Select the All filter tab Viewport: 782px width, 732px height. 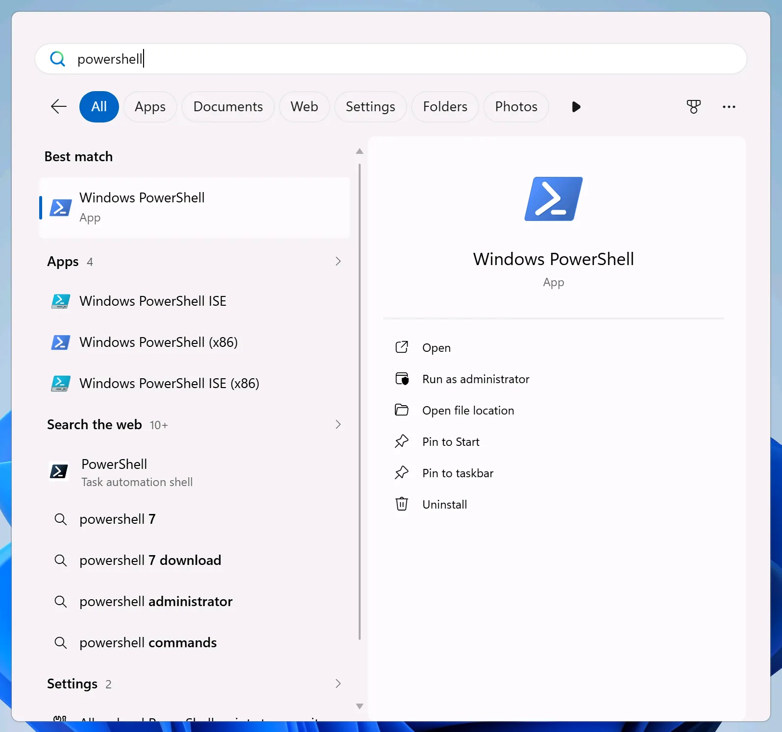pos(99,107)
